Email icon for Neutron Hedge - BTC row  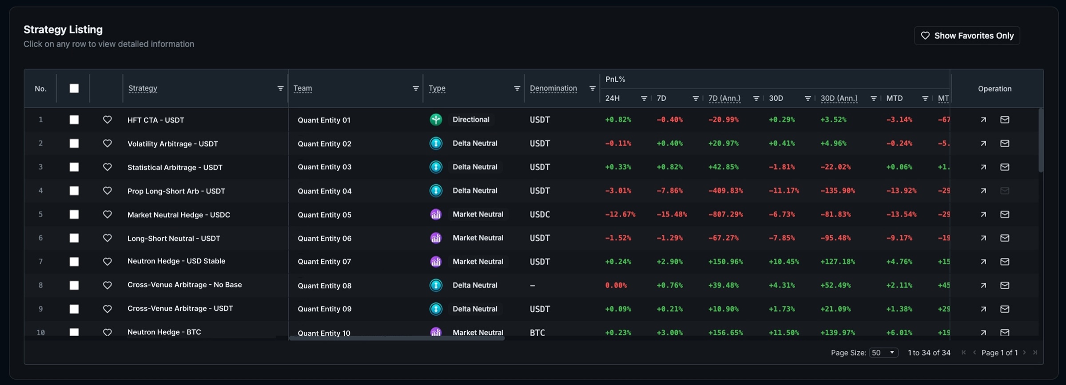(1005, 332)
